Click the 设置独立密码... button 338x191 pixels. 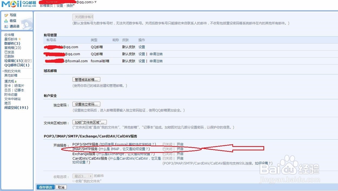pos(86,104)
